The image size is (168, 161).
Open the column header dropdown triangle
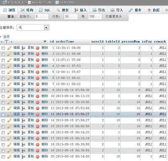point(45,42)
